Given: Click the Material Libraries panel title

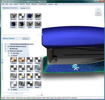Looking at the screenshot, I should [8, 38].
